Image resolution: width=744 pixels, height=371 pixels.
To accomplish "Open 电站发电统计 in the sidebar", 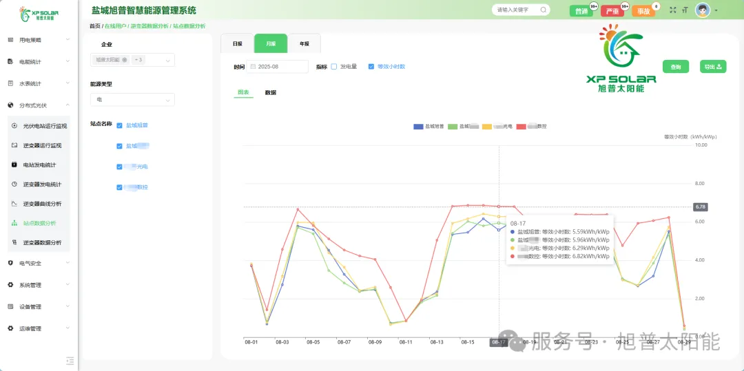I will click(39, 165).
